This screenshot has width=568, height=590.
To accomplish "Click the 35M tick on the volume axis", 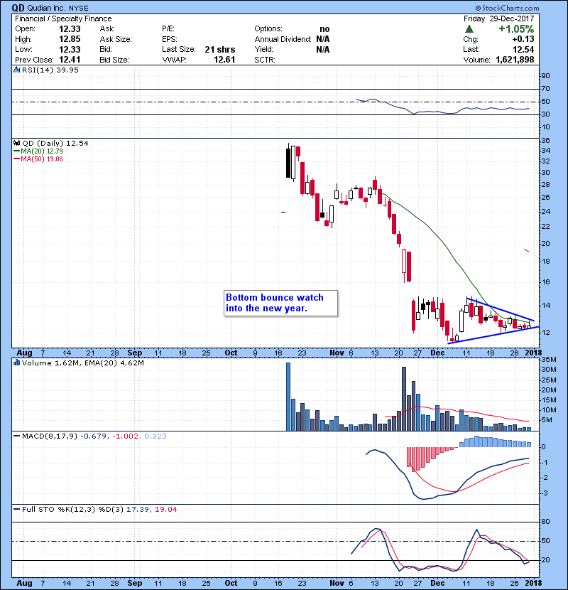I will click(x=549, y=360).
